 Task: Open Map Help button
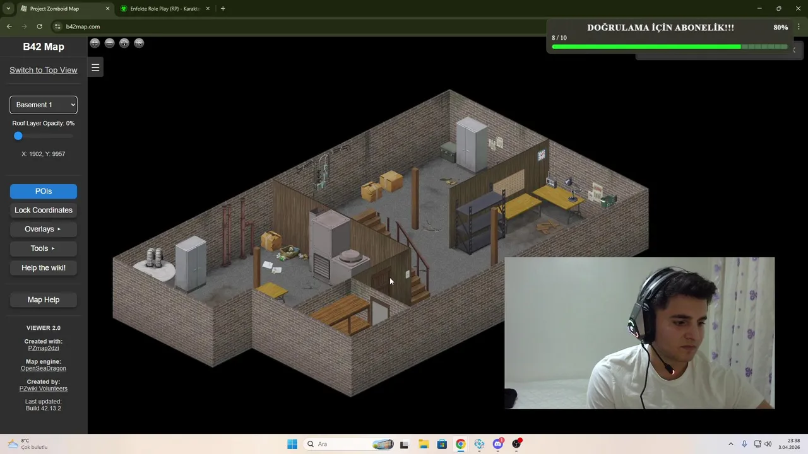tap(44, 300)
